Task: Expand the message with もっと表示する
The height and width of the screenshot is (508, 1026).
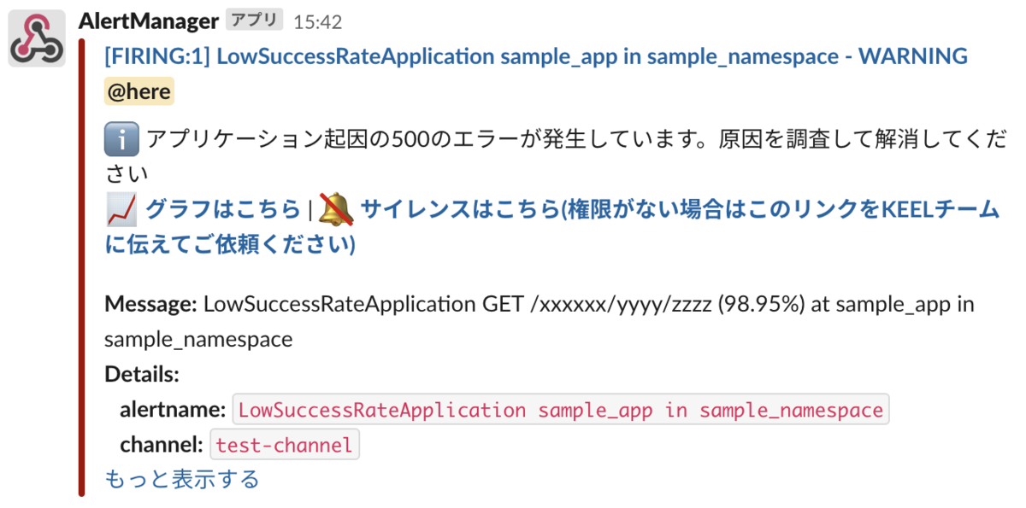Action: pos(181,479)
